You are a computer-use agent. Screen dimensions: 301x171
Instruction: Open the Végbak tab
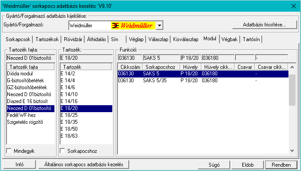229,39
